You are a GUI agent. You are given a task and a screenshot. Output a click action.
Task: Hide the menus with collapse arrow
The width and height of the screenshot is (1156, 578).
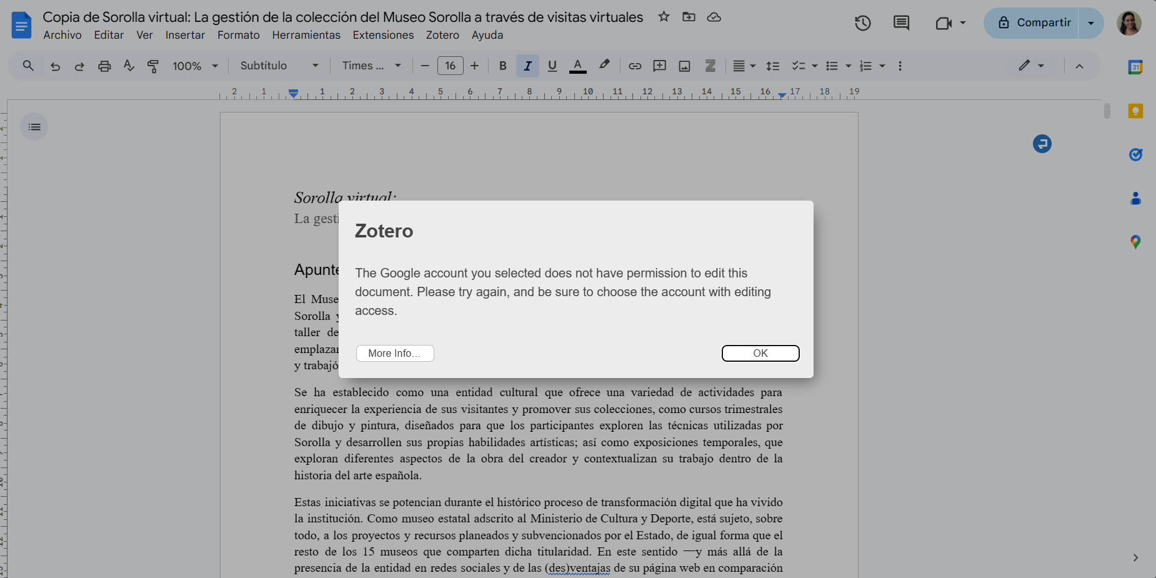pyautogui.click(x=1079, y=66)
